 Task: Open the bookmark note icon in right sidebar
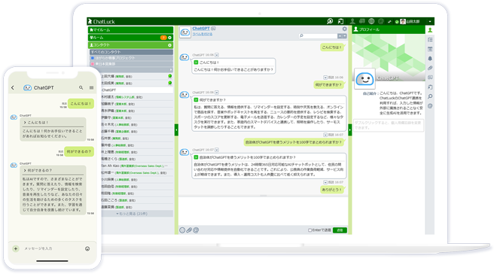pyautogui.click(x=430, y=87)
